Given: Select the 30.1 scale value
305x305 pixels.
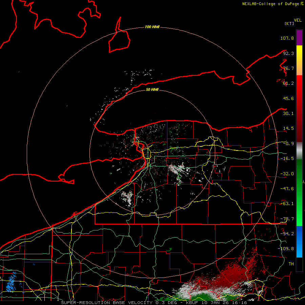Looking at the screenshot, I should click(x=288, y=114).
